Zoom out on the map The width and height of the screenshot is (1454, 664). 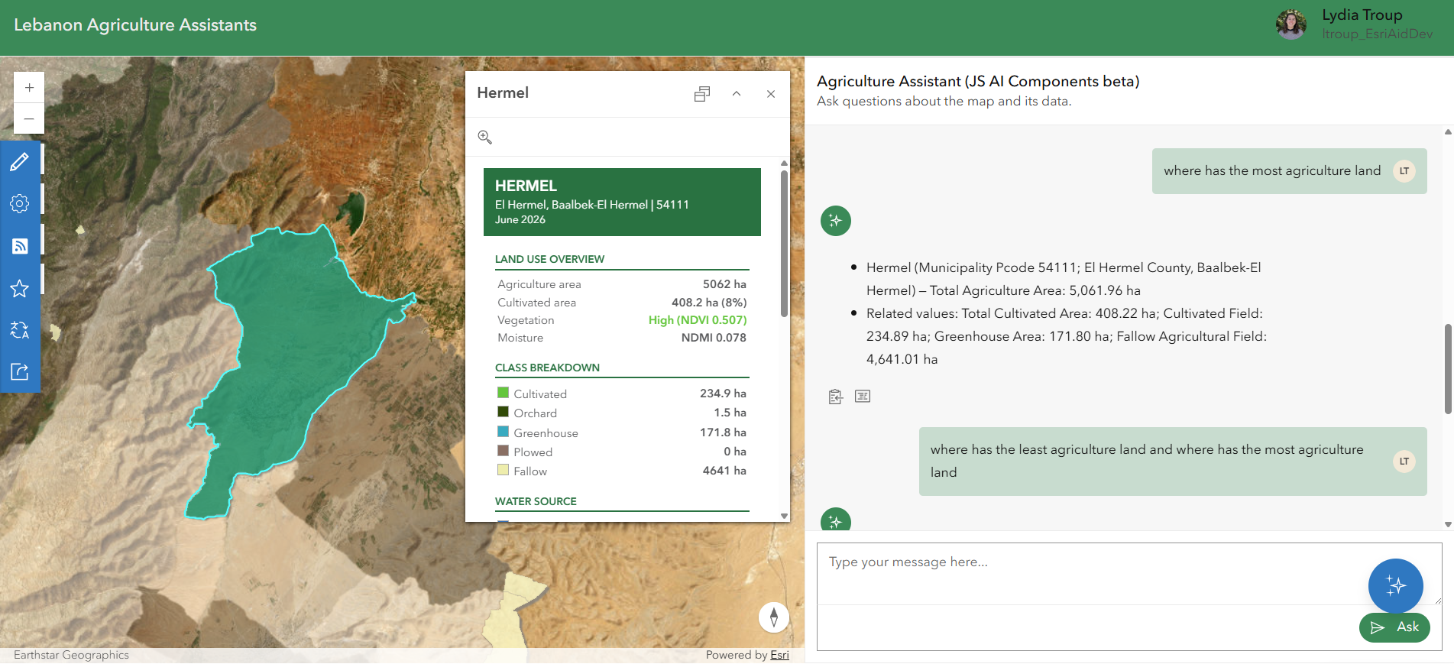point(29,119)
